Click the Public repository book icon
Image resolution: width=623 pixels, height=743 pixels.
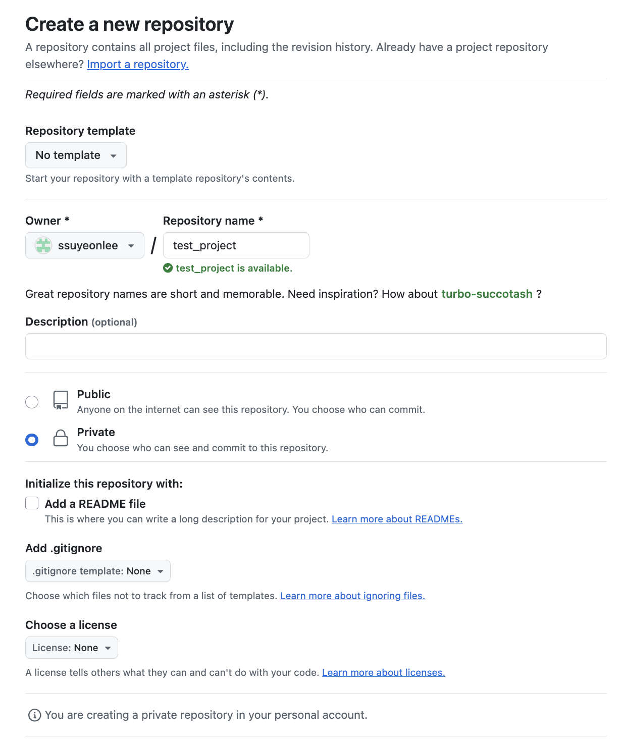[x=61, y=400]
